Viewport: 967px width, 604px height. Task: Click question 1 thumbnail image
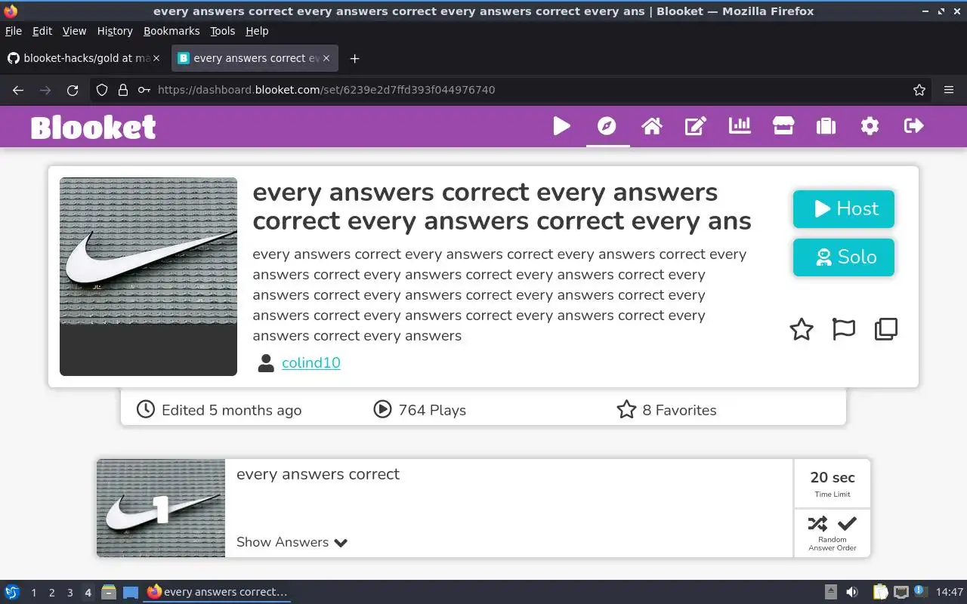(161, 508)
